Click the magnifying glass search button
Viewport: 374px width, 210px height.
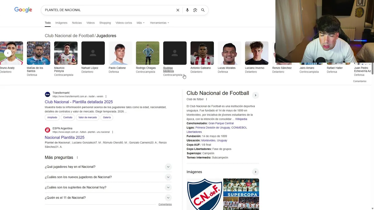[x=203, y=10]
